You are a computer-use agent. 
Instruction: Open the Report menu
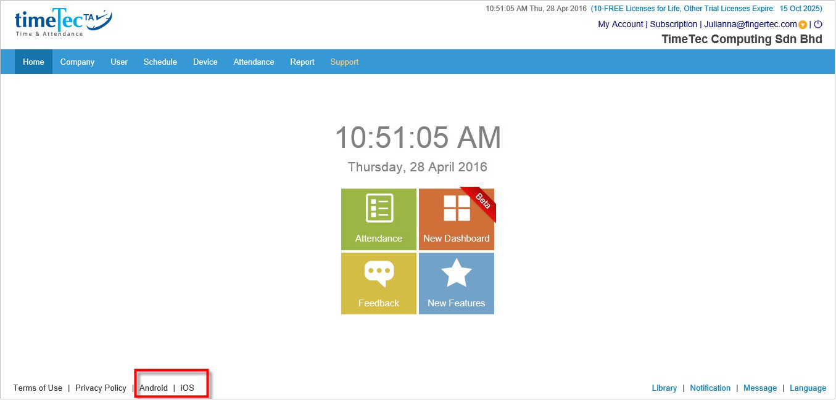tap(302, 62)
